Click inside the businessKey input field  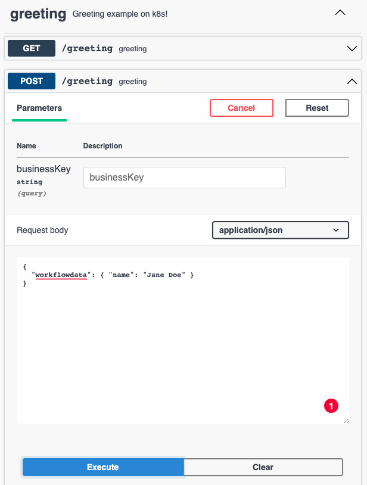(x=185, y=178)
